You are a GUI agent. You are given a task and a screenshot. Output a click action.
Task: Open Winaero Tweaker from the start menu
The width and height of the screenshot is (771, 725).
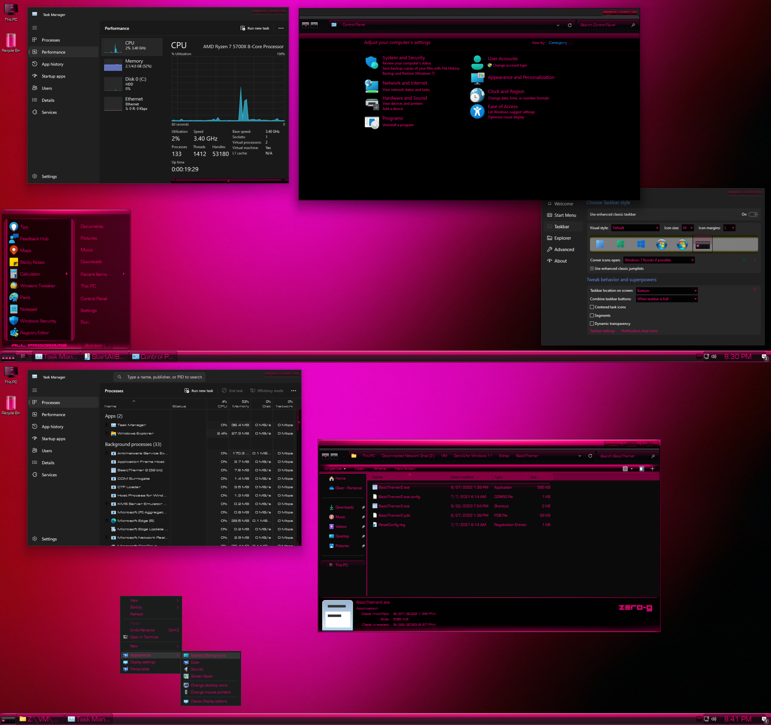coord(38,286)
